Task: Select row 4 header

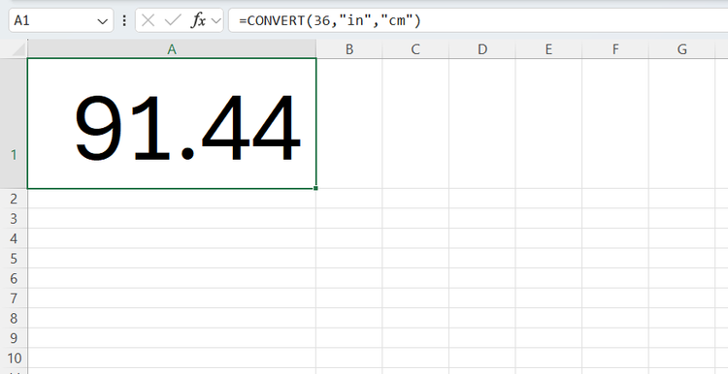Action: pyautogui.click(x=14, y=238)
